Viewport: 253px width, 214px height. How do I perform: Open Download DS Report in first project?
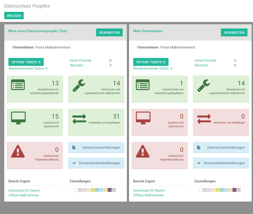24,190
